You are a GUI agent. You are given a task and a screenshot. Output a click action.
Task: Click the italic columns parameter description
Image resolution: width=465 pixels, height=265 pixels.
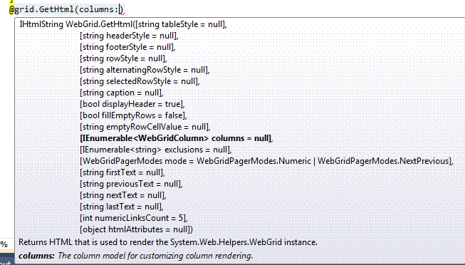[x=135, y=256]
